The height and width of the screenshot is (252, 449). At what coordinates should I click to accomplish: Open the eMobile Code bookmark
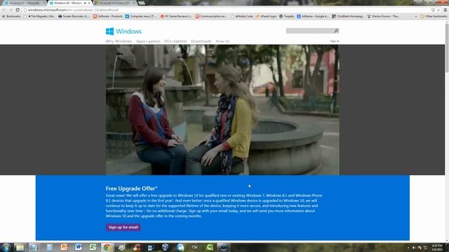pyautogui.click(x=241, y=16)
